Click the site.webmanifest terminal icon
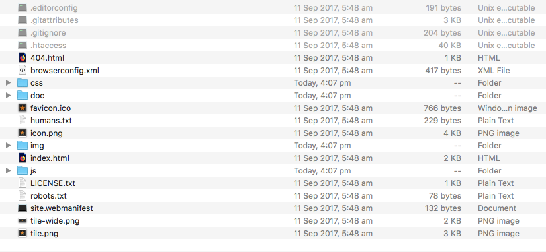 [x=23, y=208]
